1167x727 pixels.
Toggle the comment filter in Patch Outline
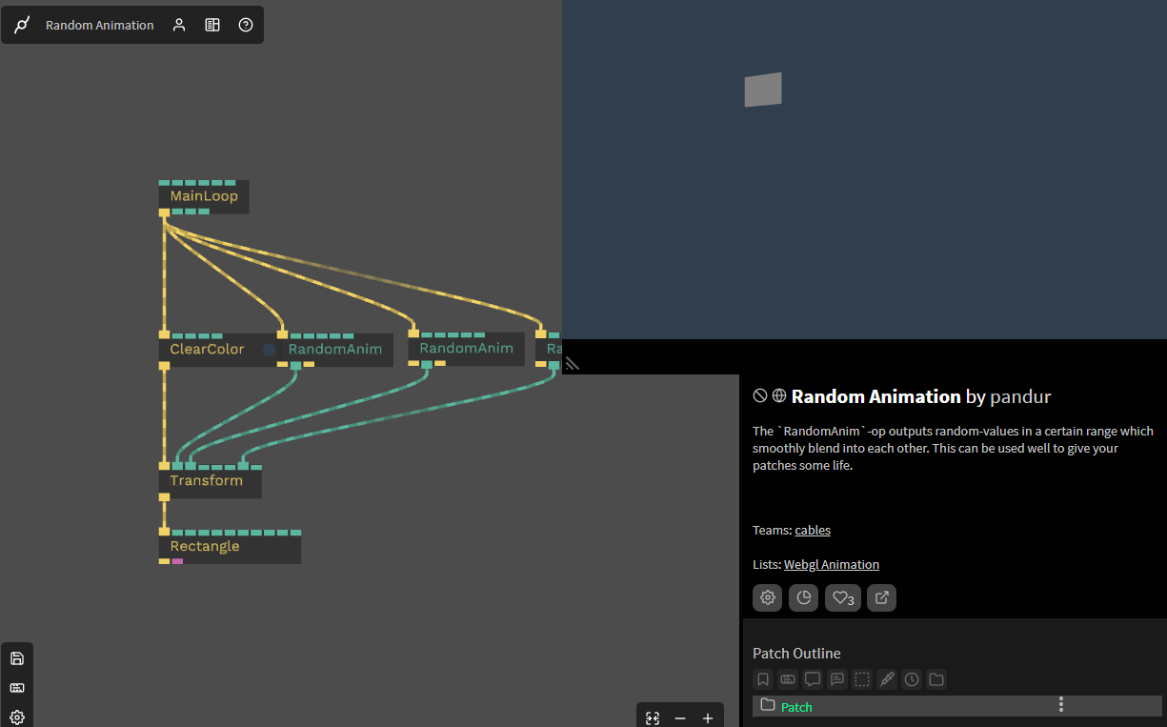click(x=813, y=678)
